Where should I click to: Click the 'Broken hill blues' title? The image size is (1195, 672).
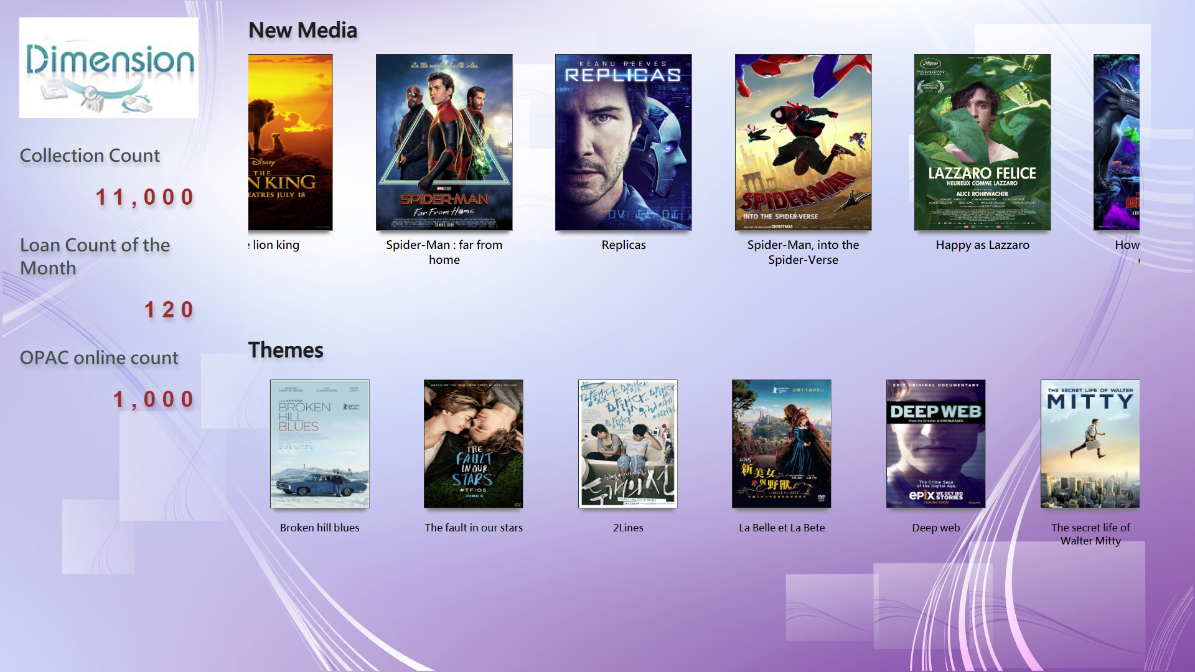coord(320,528)
